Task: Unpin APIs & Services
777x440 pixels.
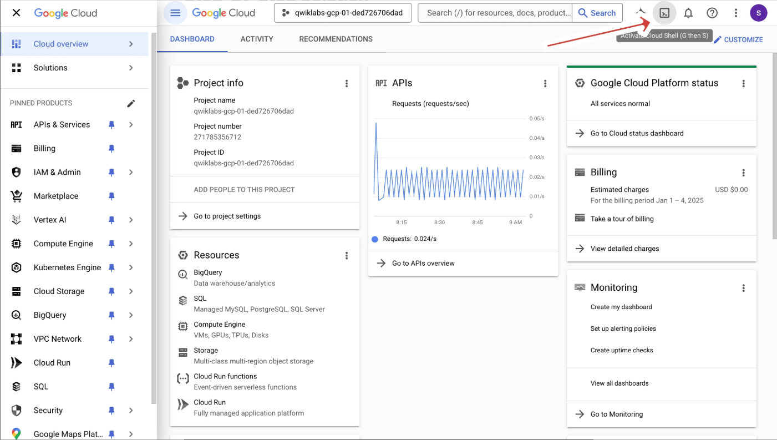Action: 111,125
